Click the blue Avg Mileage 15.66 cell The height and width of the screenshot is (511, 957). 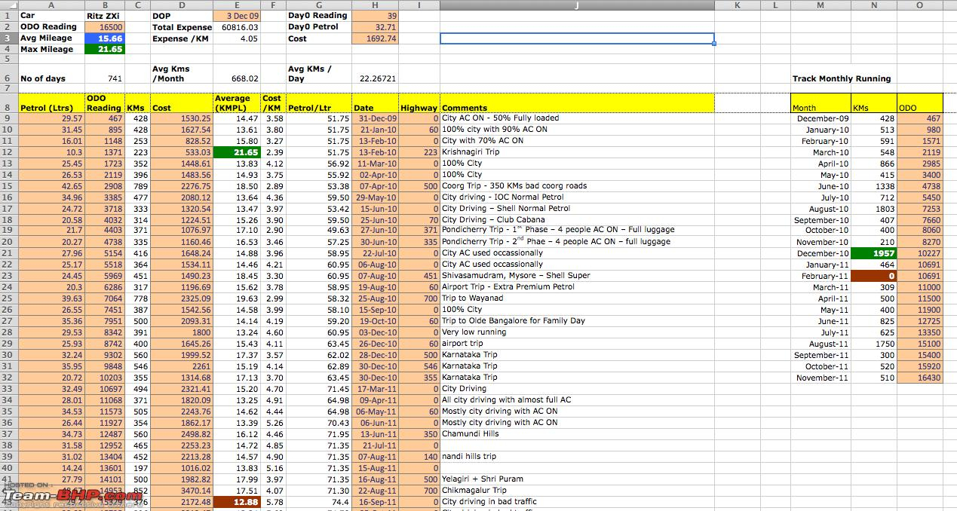[x=104, y=38]
